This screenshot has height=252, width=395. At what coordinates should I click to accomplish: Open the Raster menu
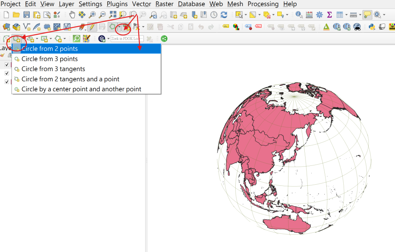click(164, 4)
